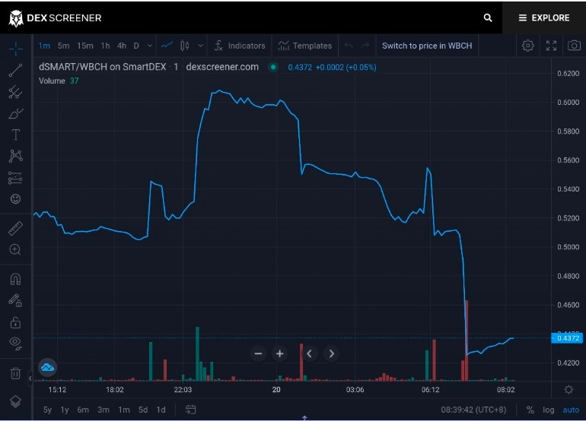Set date range to 6m
This screenshot has width=586, height=421.
83,410
